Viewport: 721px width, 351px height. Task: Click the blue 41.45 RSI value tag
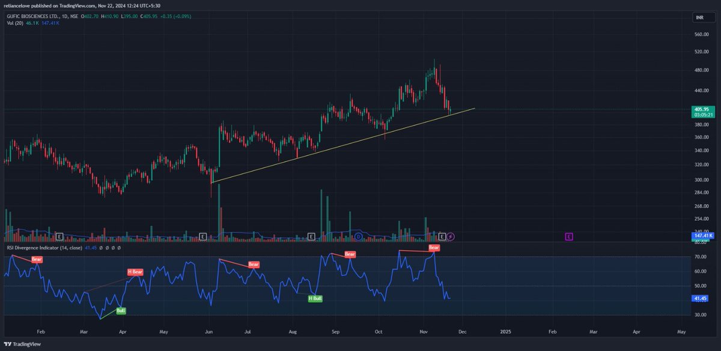point(700,298)
